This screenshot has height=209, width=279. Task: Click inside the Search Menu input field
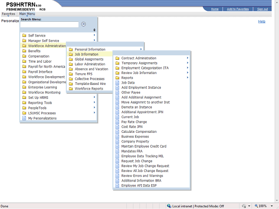pos(49,24)
